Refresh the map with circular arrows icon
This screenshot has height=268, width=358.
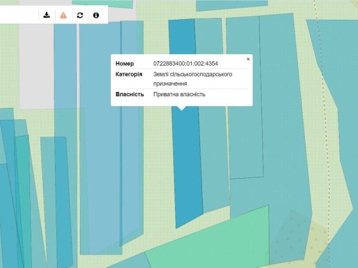[80, 15]
